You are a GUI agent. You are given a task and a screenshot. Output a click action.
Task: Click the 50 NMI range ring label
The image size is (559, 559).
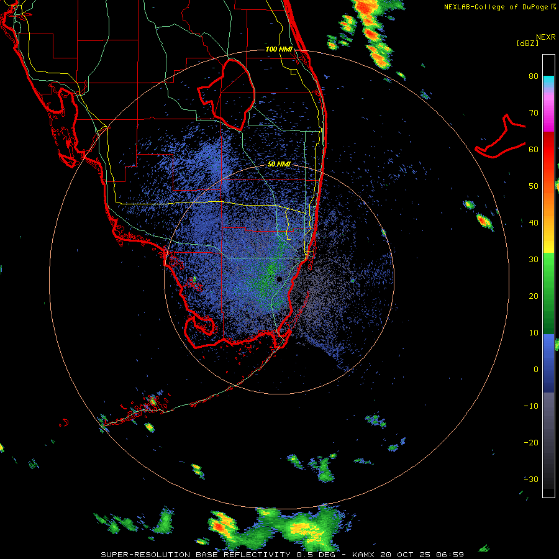[279, 164]
